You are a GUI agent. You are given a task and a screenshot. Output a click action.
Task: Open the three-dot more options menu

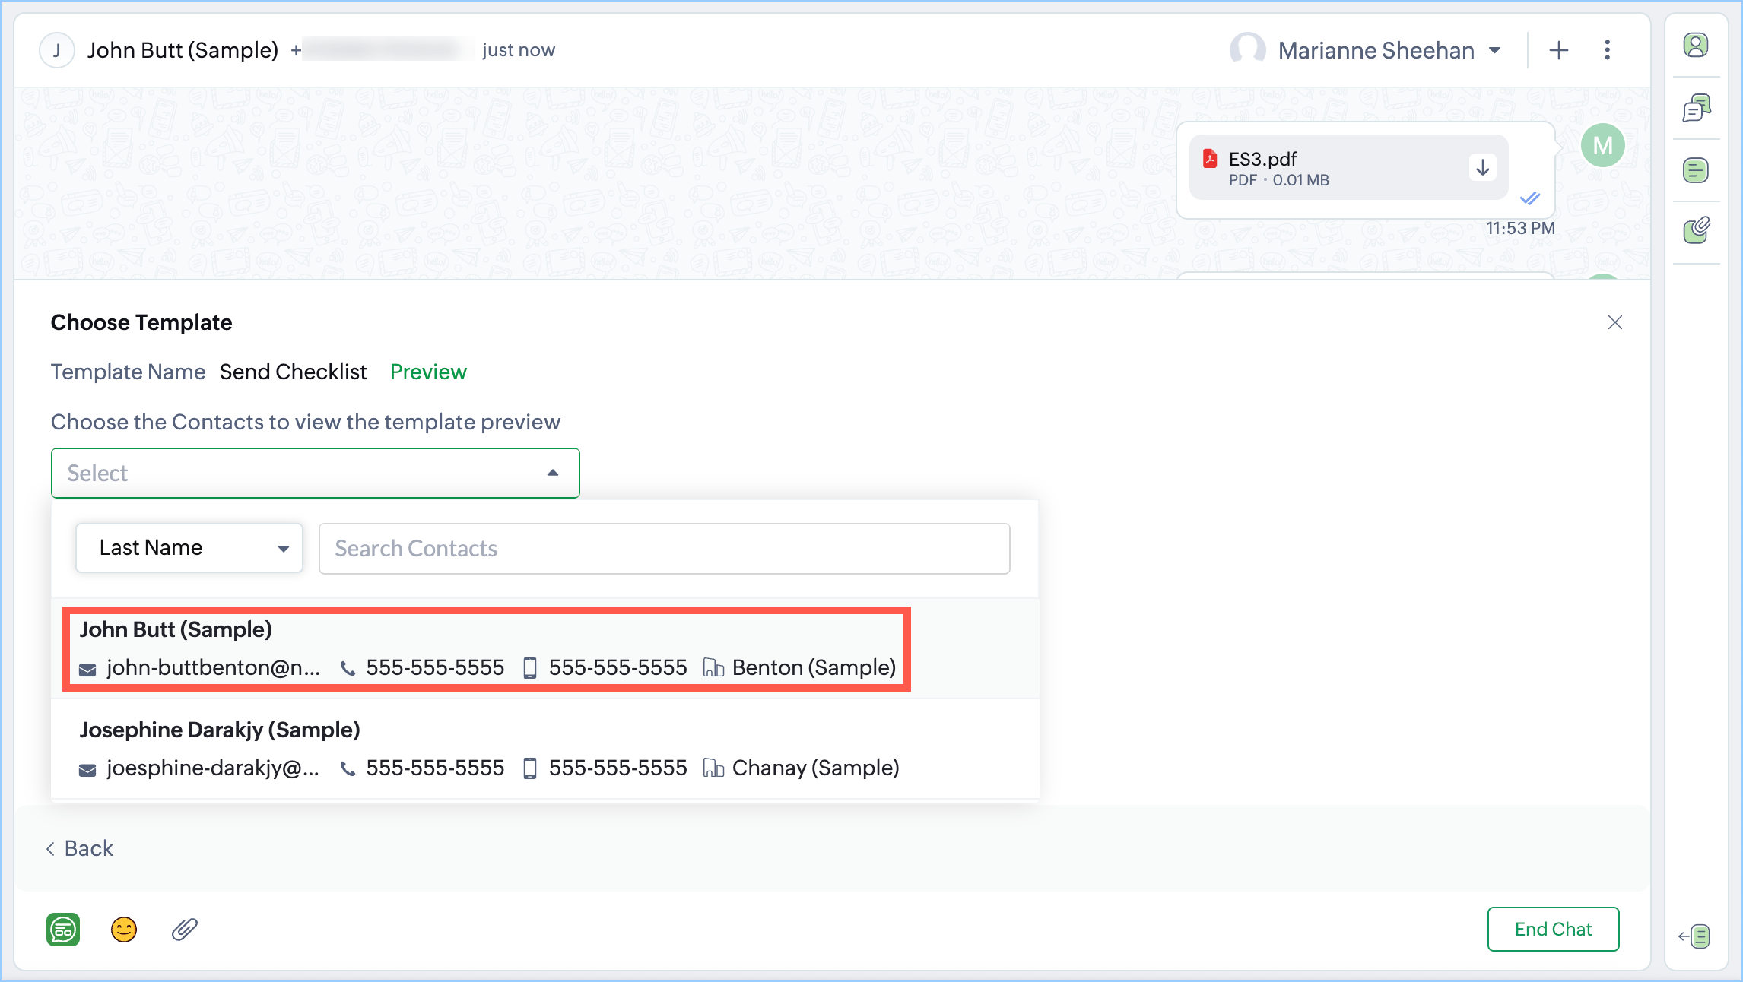pyautogui.click(x=1607, y=50)
